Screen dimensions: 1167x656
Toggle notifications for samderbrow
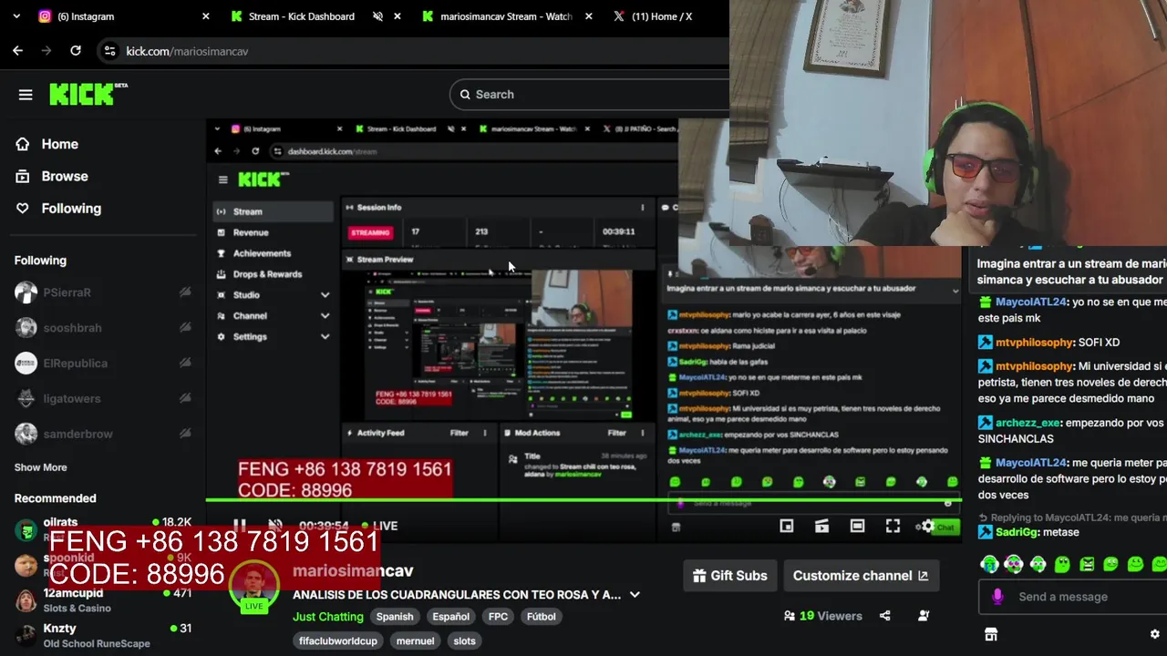[185, 434]
